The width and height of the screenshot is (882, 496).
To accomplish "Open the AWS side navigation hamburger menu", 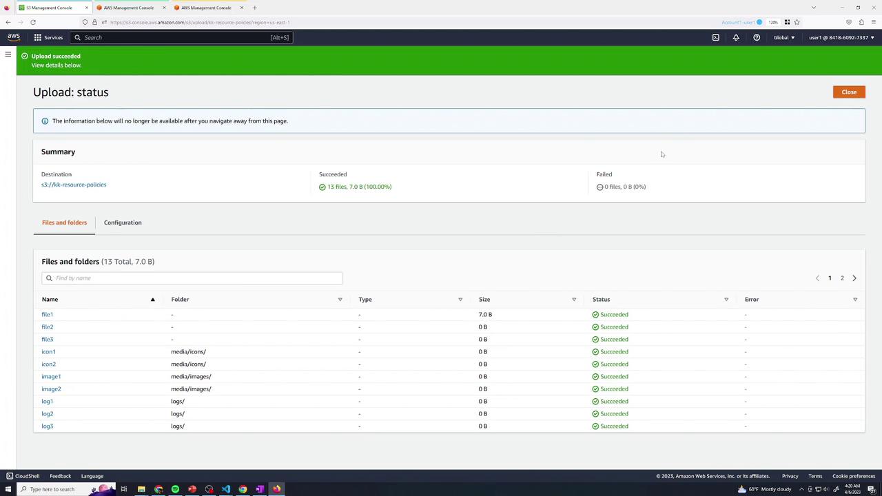I will point(8,54).
